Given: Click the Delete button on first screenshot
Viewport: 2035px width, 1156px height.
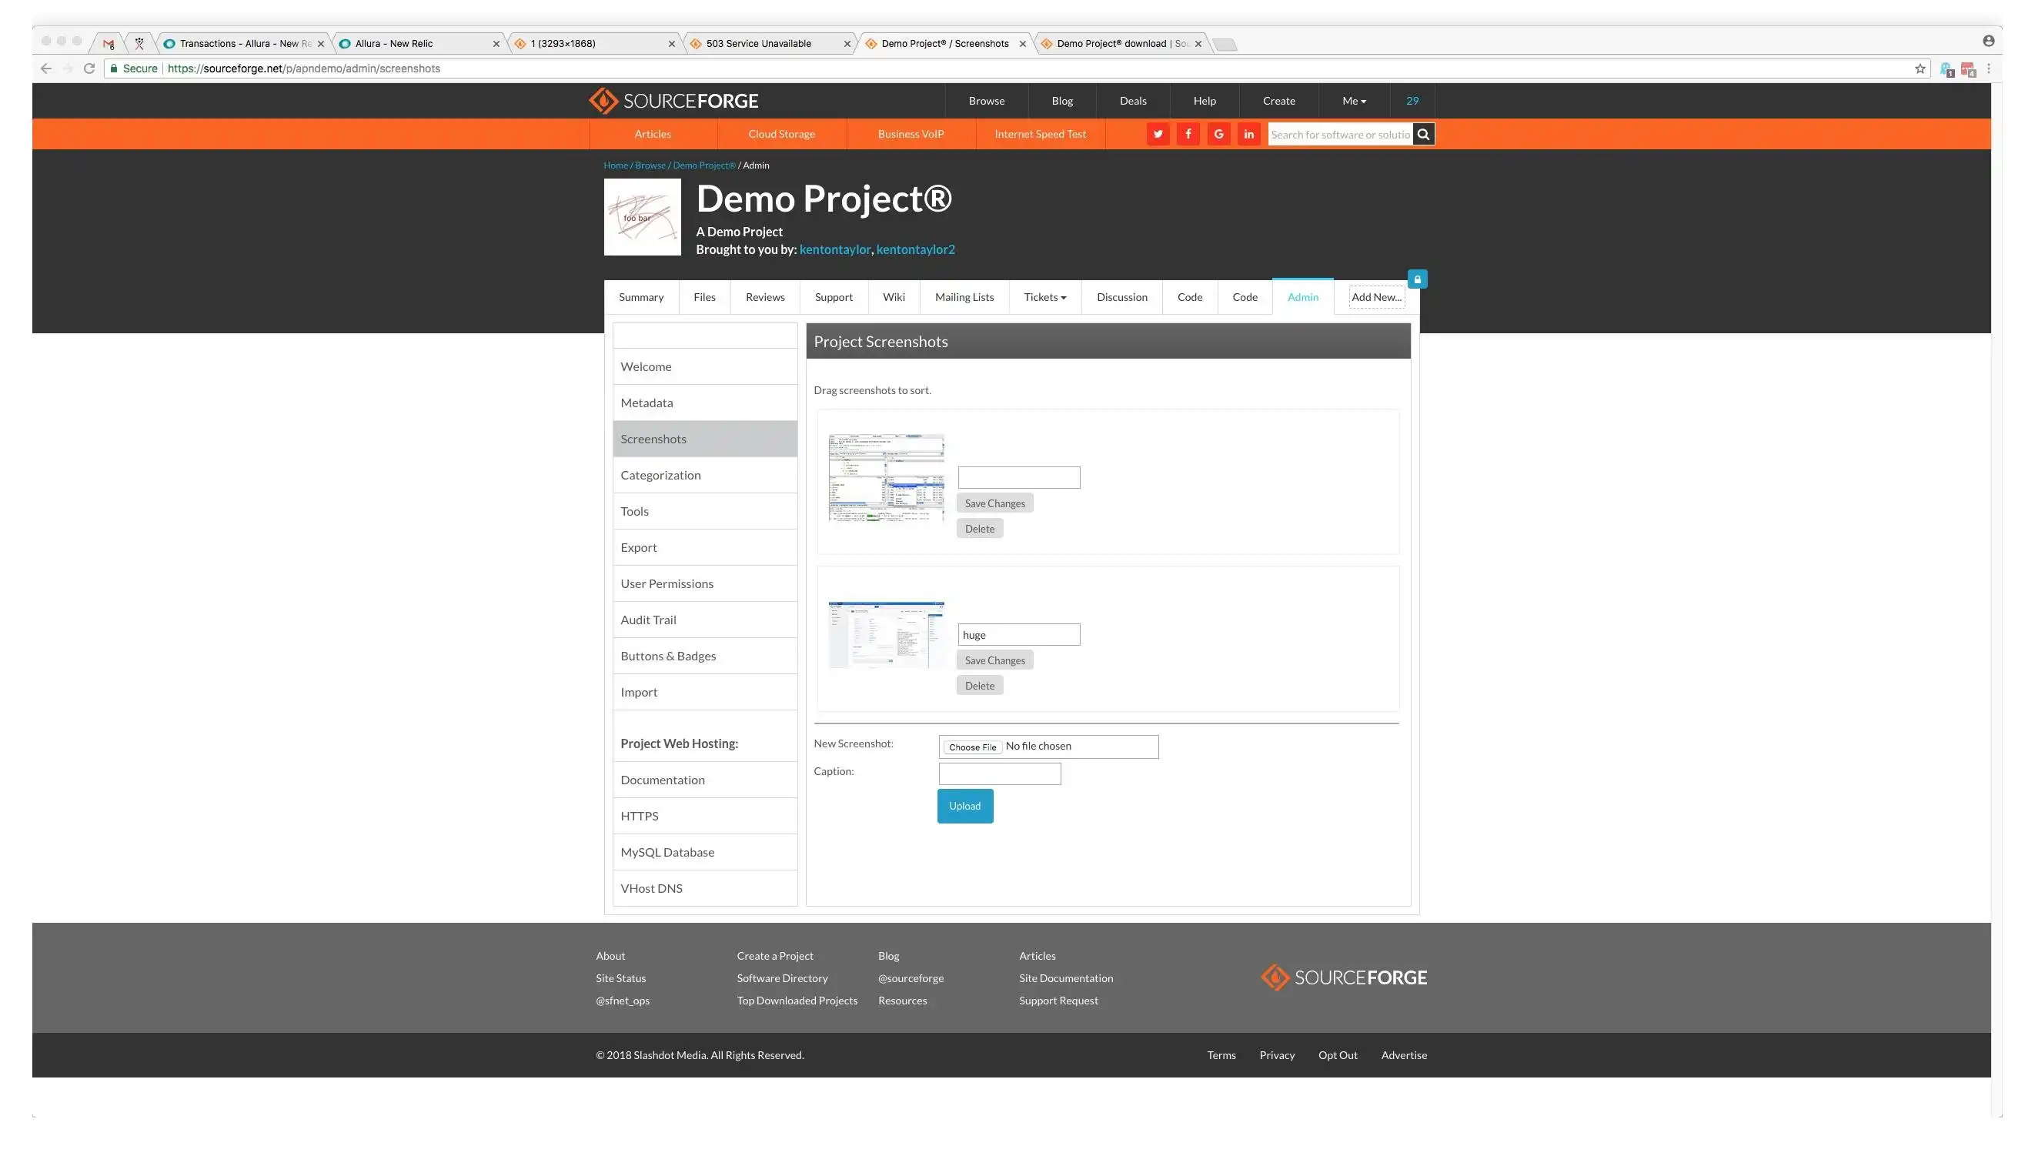Looking at the screenshot, I should coord(980,527).
